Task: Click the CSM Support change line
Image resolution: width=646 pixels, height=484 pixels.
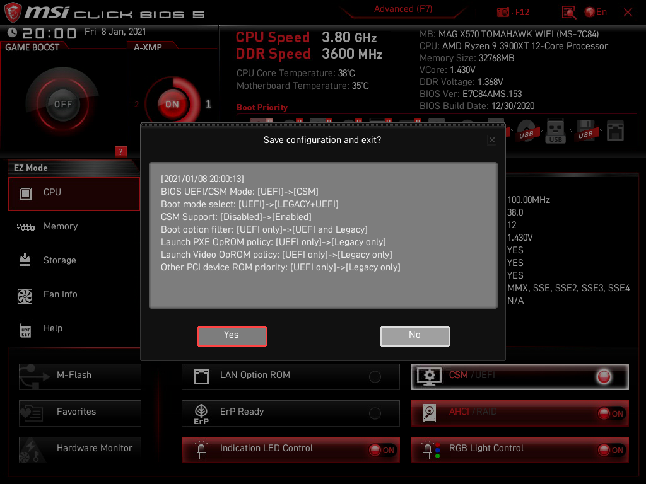Action: [236, 217]
